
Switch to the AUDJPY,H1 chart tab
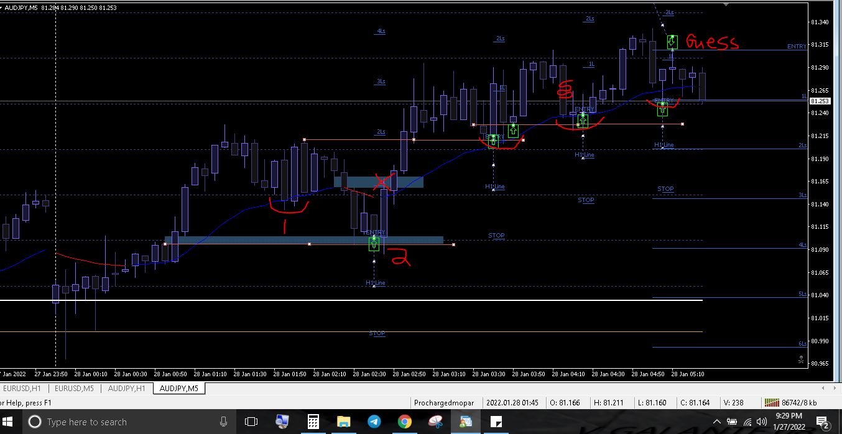126,389
